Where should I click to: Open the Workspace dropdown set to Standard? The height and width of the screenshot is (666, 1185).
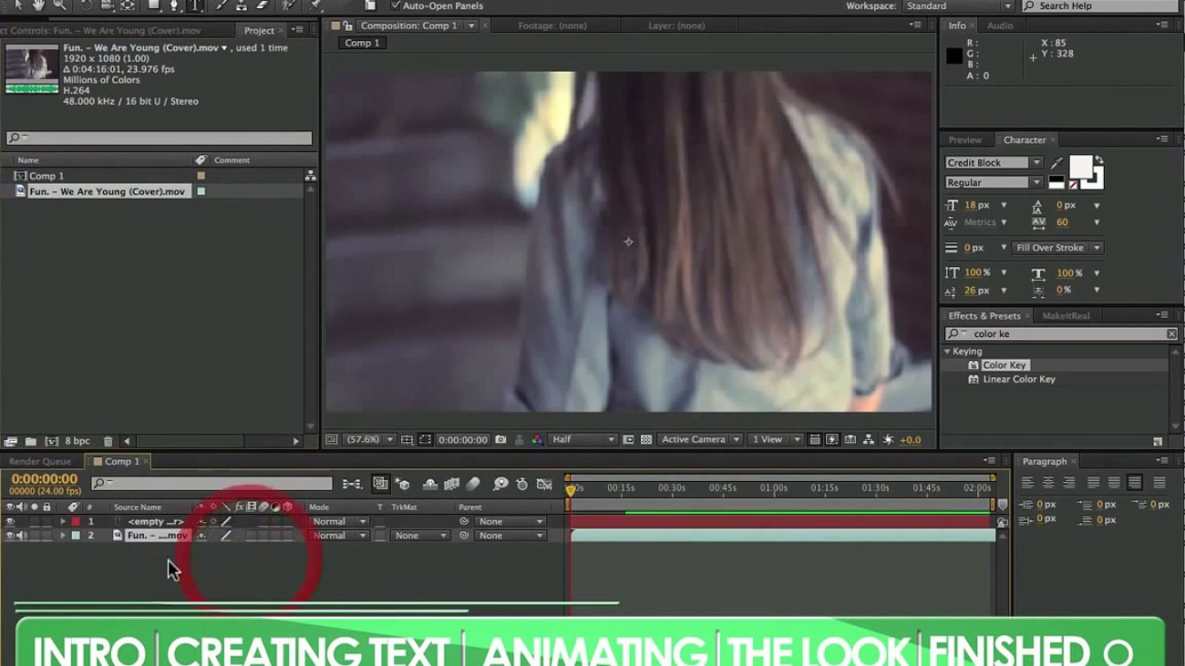958,6
